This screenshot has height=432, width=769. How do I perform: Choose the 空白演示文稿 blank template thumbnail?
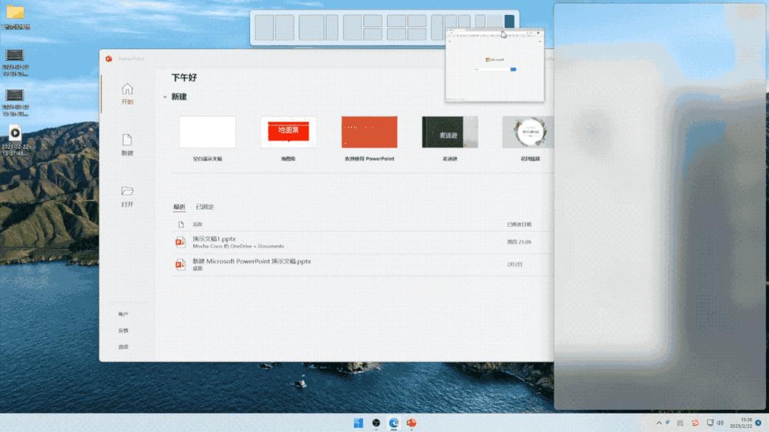pyautogui.click(x=207, y=132)
